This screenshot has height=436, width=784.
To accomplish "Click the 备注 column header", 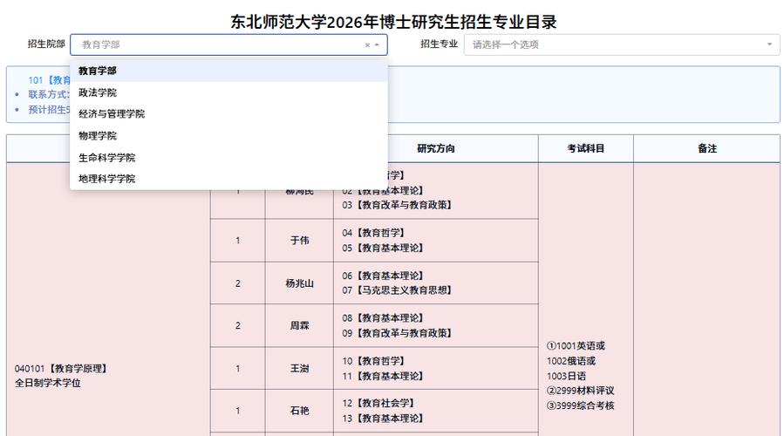I will [707, 148].
